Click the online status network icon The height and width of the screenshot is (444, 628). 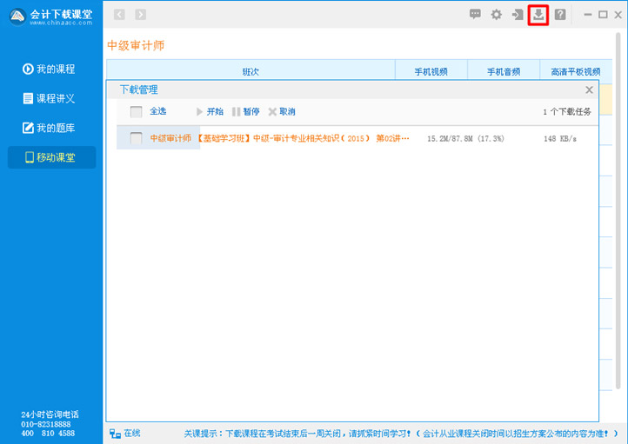tap(115, 433)
